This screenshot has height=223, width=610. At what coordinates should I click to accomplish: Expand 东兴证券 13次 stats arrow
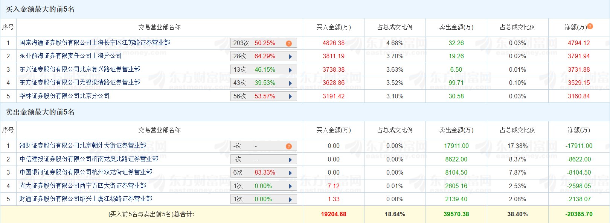coord(290,70)
